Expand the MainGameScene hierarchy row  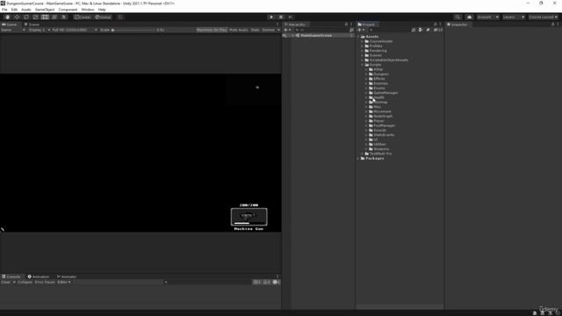pyautogui.click(x=292, y=35)
